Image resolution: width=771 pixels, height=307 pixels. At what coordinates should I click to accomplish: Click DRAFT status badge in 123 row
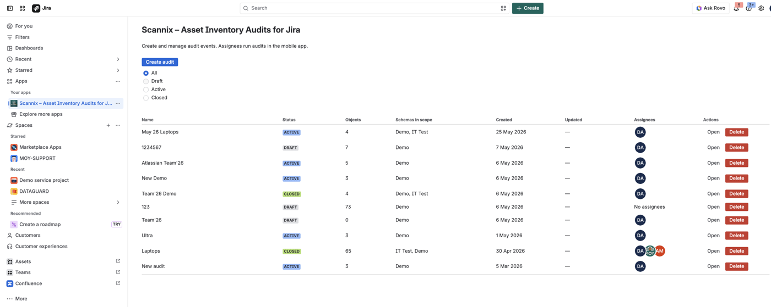pos(290,207)
